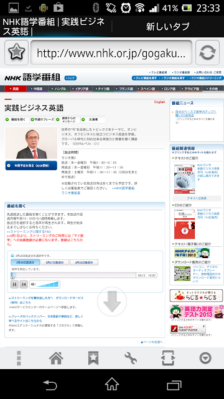Pause the audio playback
Screen dimensions: 224x399
[14, 284]
